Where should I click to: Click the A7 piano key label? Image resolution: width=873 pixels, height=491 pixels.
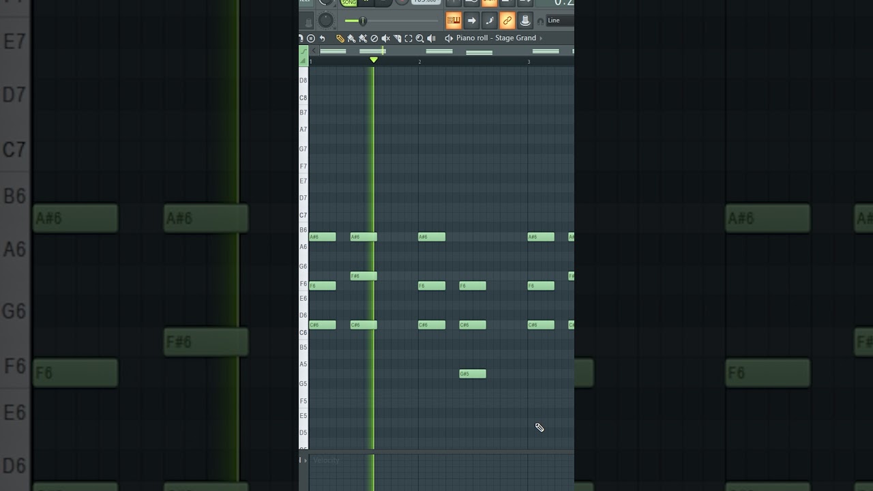tap(304, 130)
